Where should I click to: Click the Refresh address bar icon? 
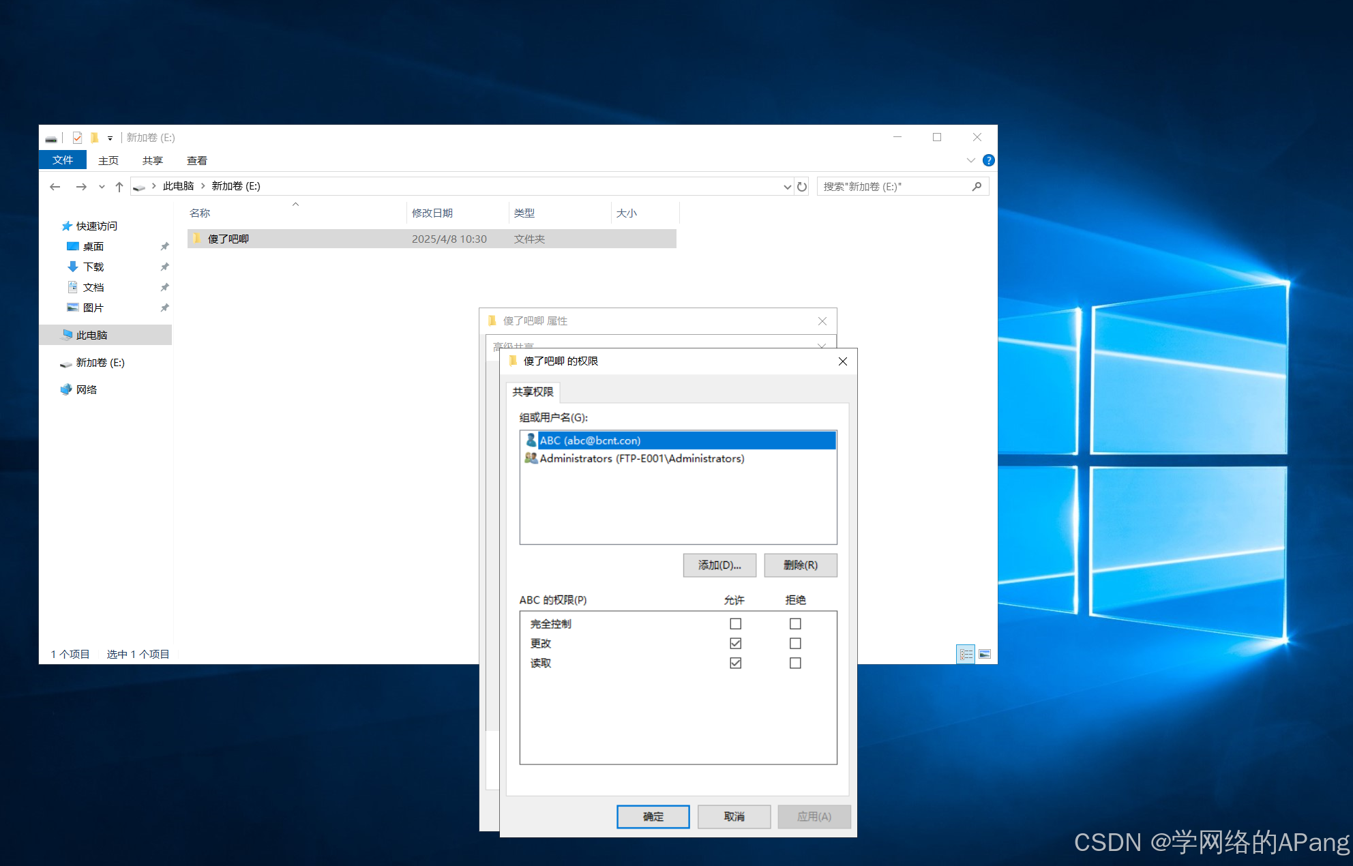click(802, 187)
